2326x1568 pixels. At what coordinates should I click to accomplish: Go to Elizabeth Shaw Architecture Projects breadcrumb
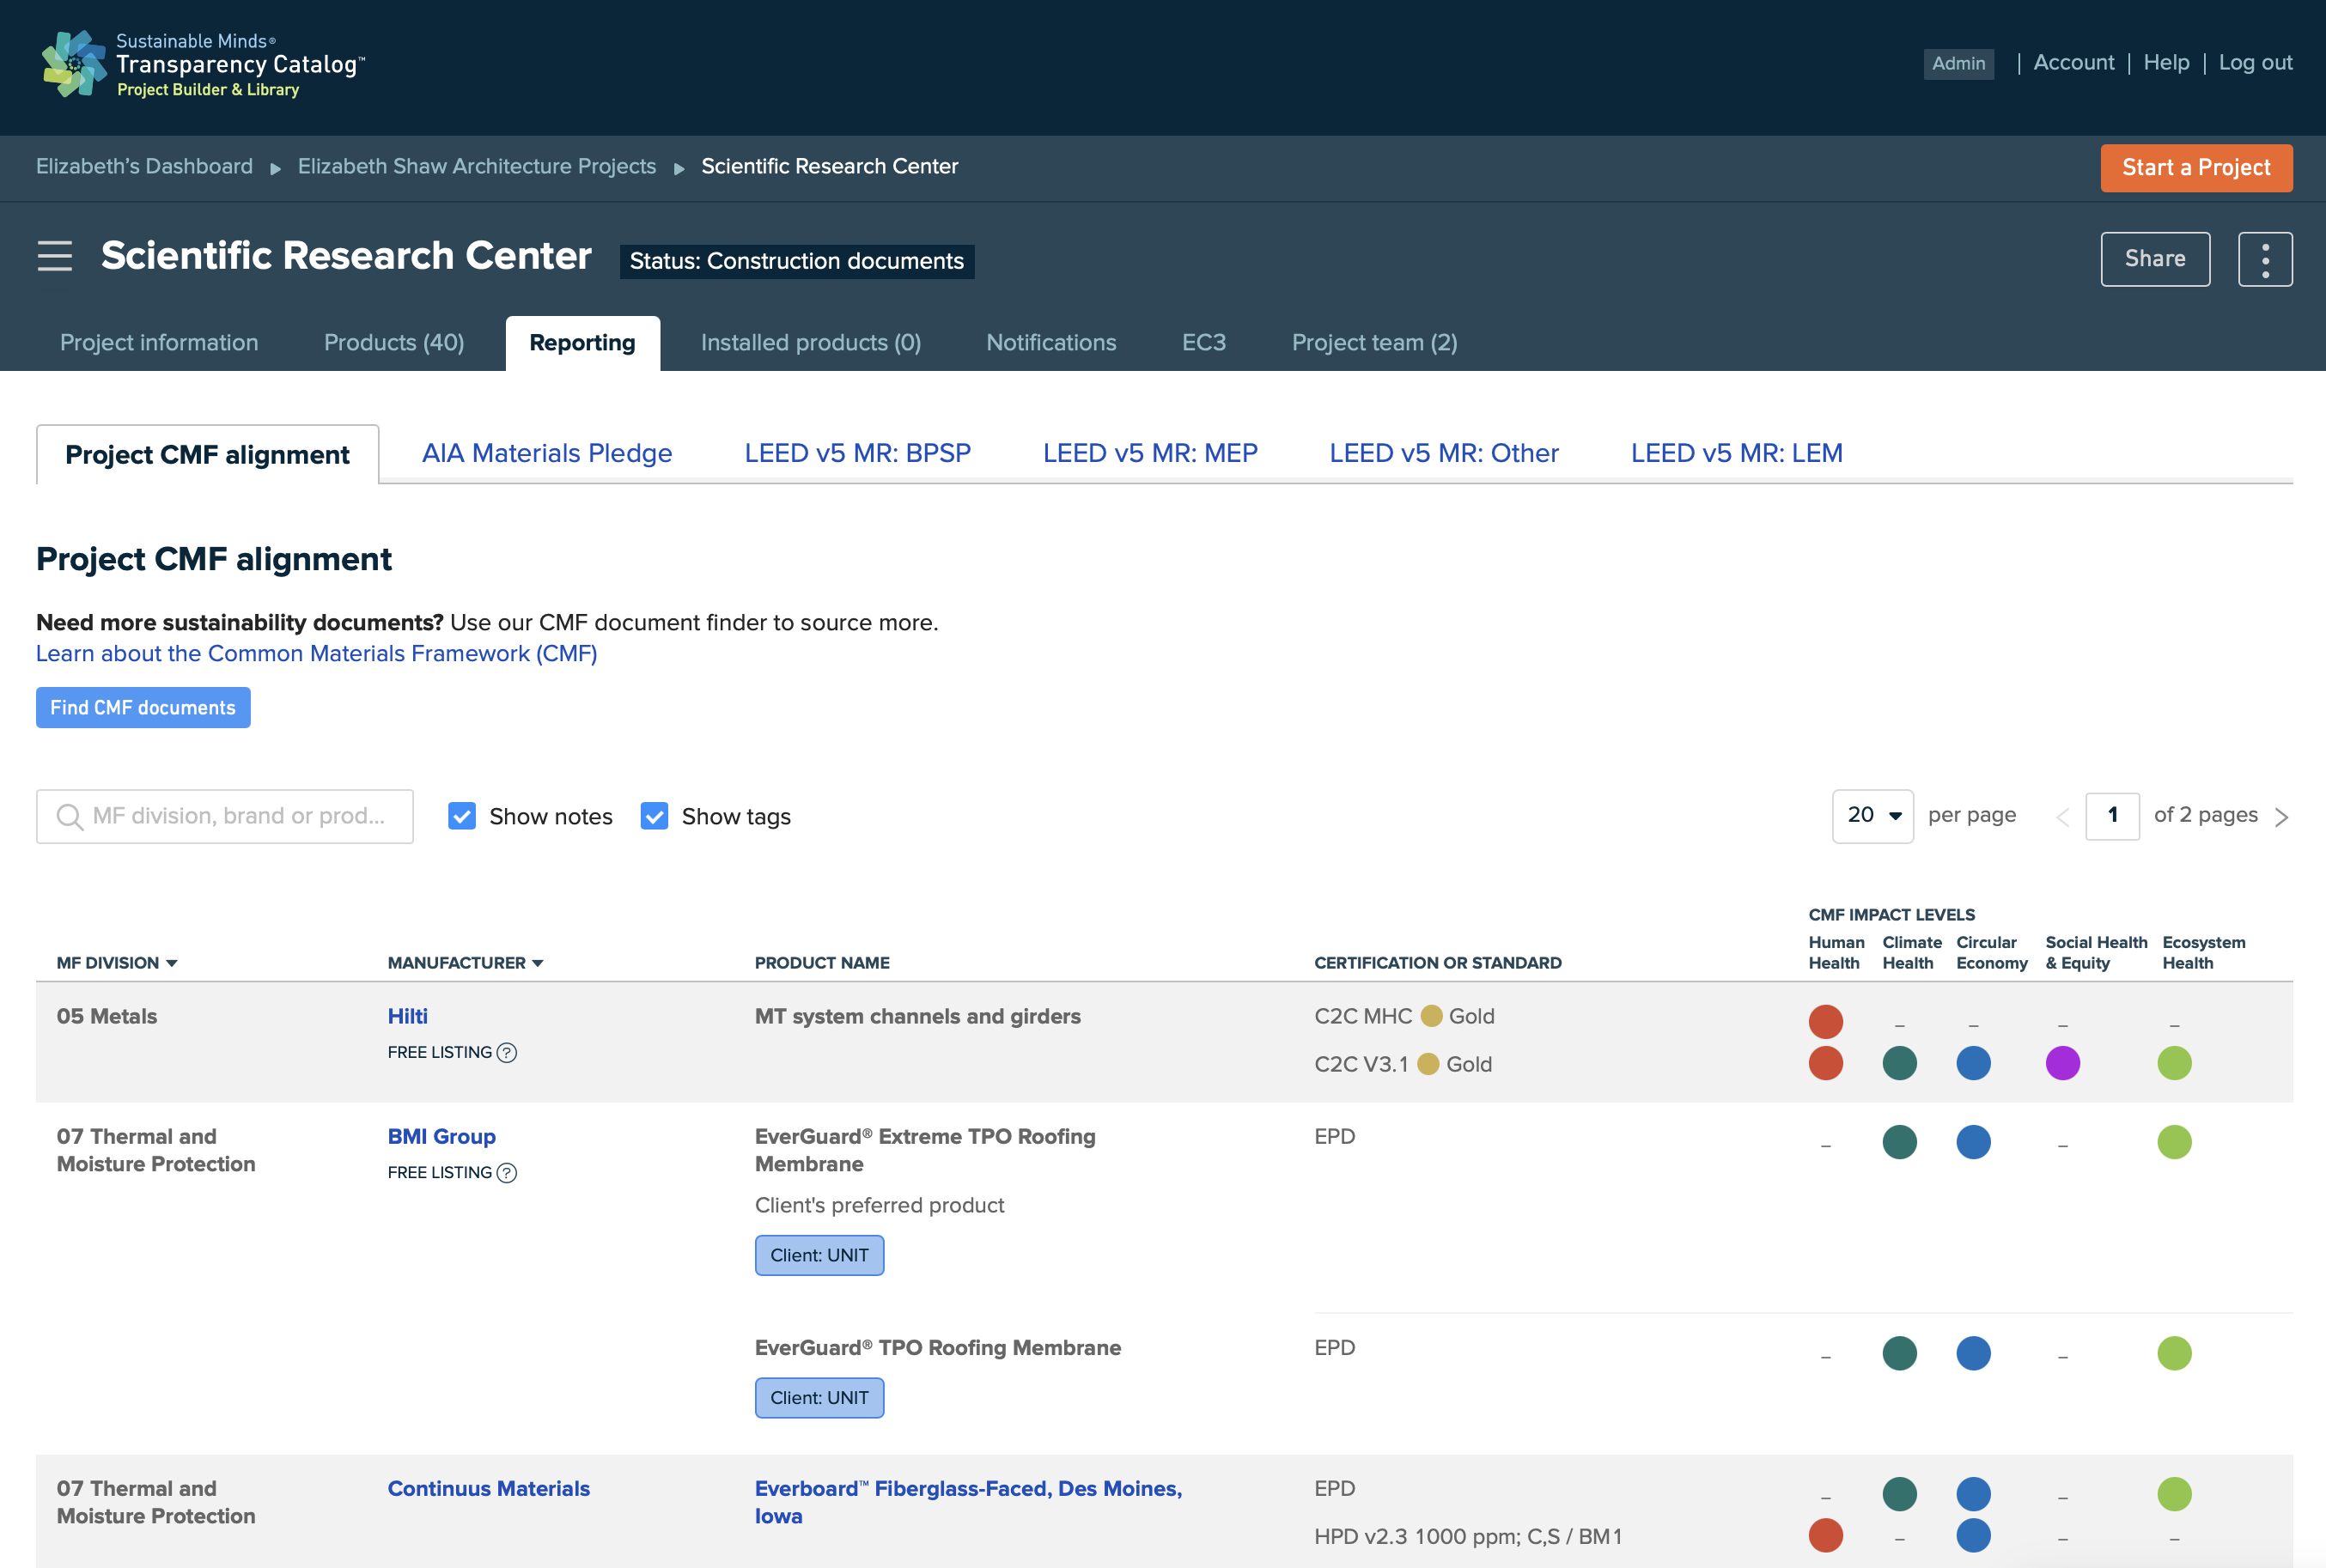pos(477,167)
